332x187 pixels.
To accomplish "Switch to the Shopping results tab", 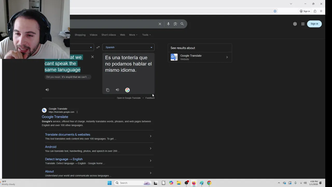I will tap(80, 35).
